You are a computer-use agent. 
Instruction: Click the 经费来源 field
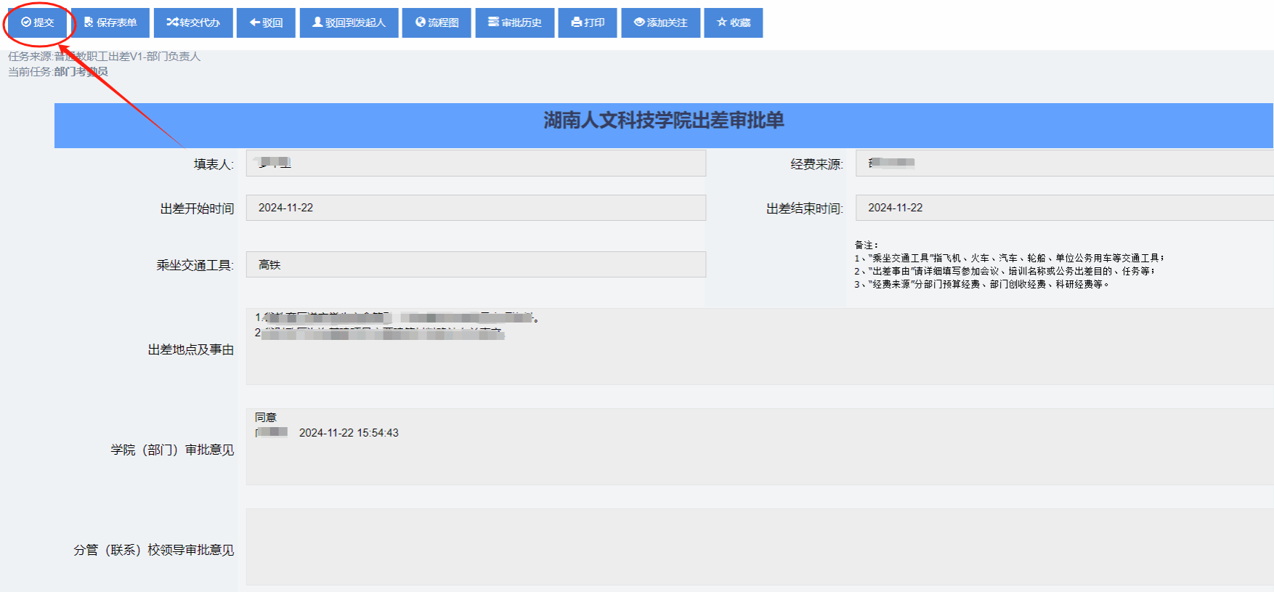point(1064,163)
